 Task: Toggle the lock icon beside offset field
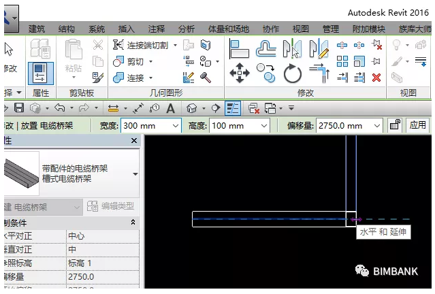coord(395,125)
